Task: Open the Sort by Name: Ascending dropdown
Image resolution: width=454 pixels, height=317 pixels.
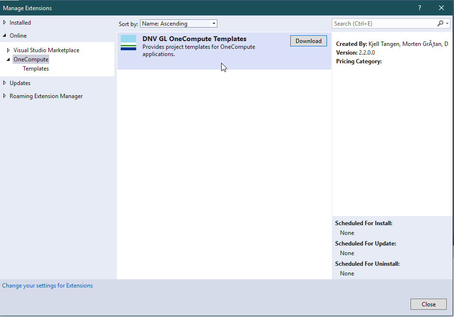Action: click(178, 24)
